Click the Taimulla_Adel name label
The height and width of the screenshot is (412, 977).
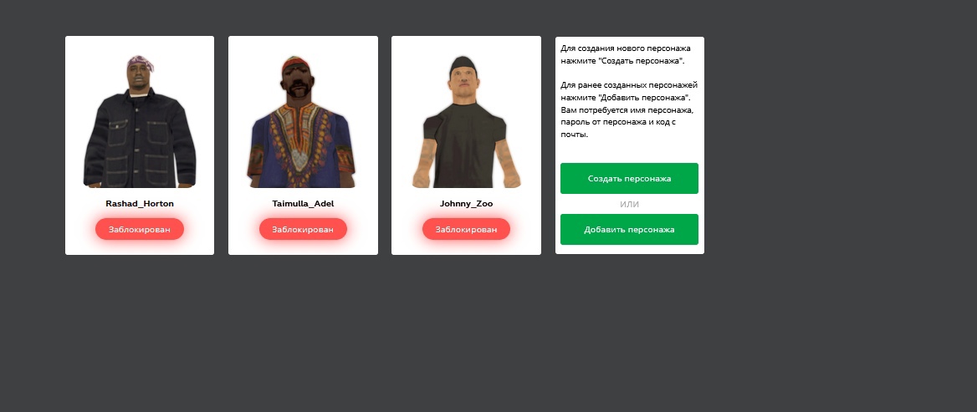303,204
